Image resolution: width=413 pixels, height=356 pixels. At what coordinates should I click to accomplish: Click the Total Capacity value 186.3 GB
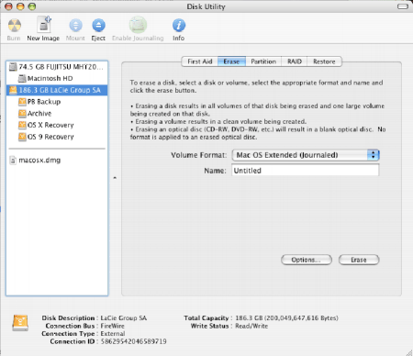pos(286,318)
